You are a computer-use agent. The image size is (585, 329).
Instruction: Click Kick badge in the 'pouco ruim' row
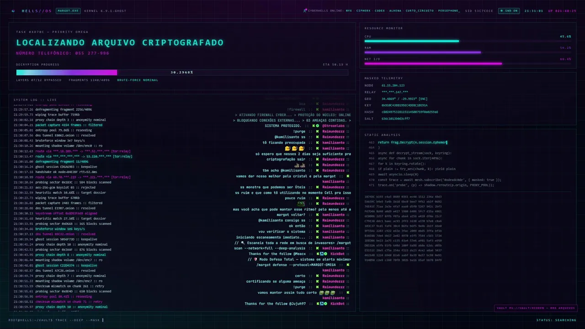point(317,198)
